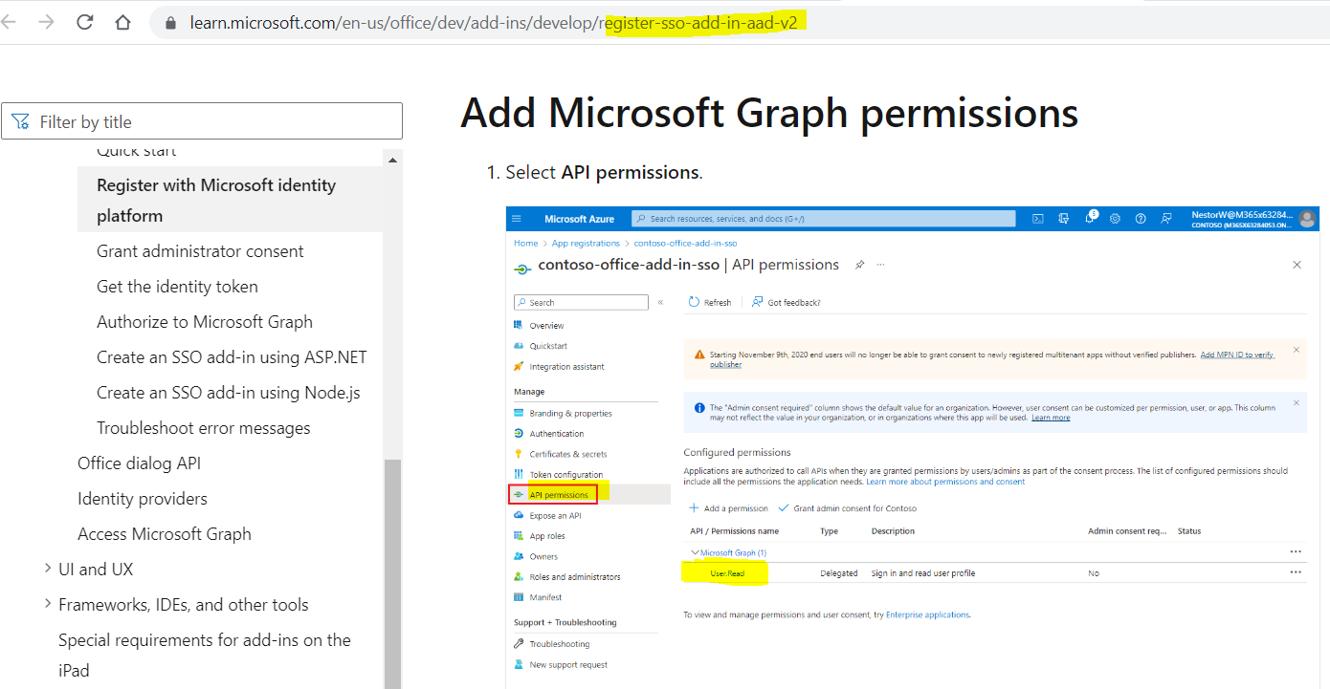1330x689 pixels.
Task: Pin the API permissions blade
Action: point(859,265)
